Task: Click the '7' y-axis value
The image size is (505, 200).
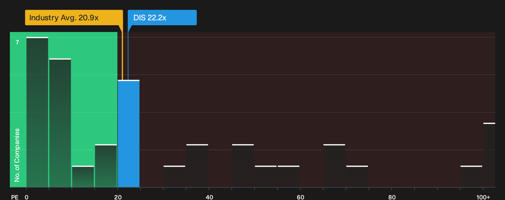Action: pyautogui.click(x=17, y=42)
